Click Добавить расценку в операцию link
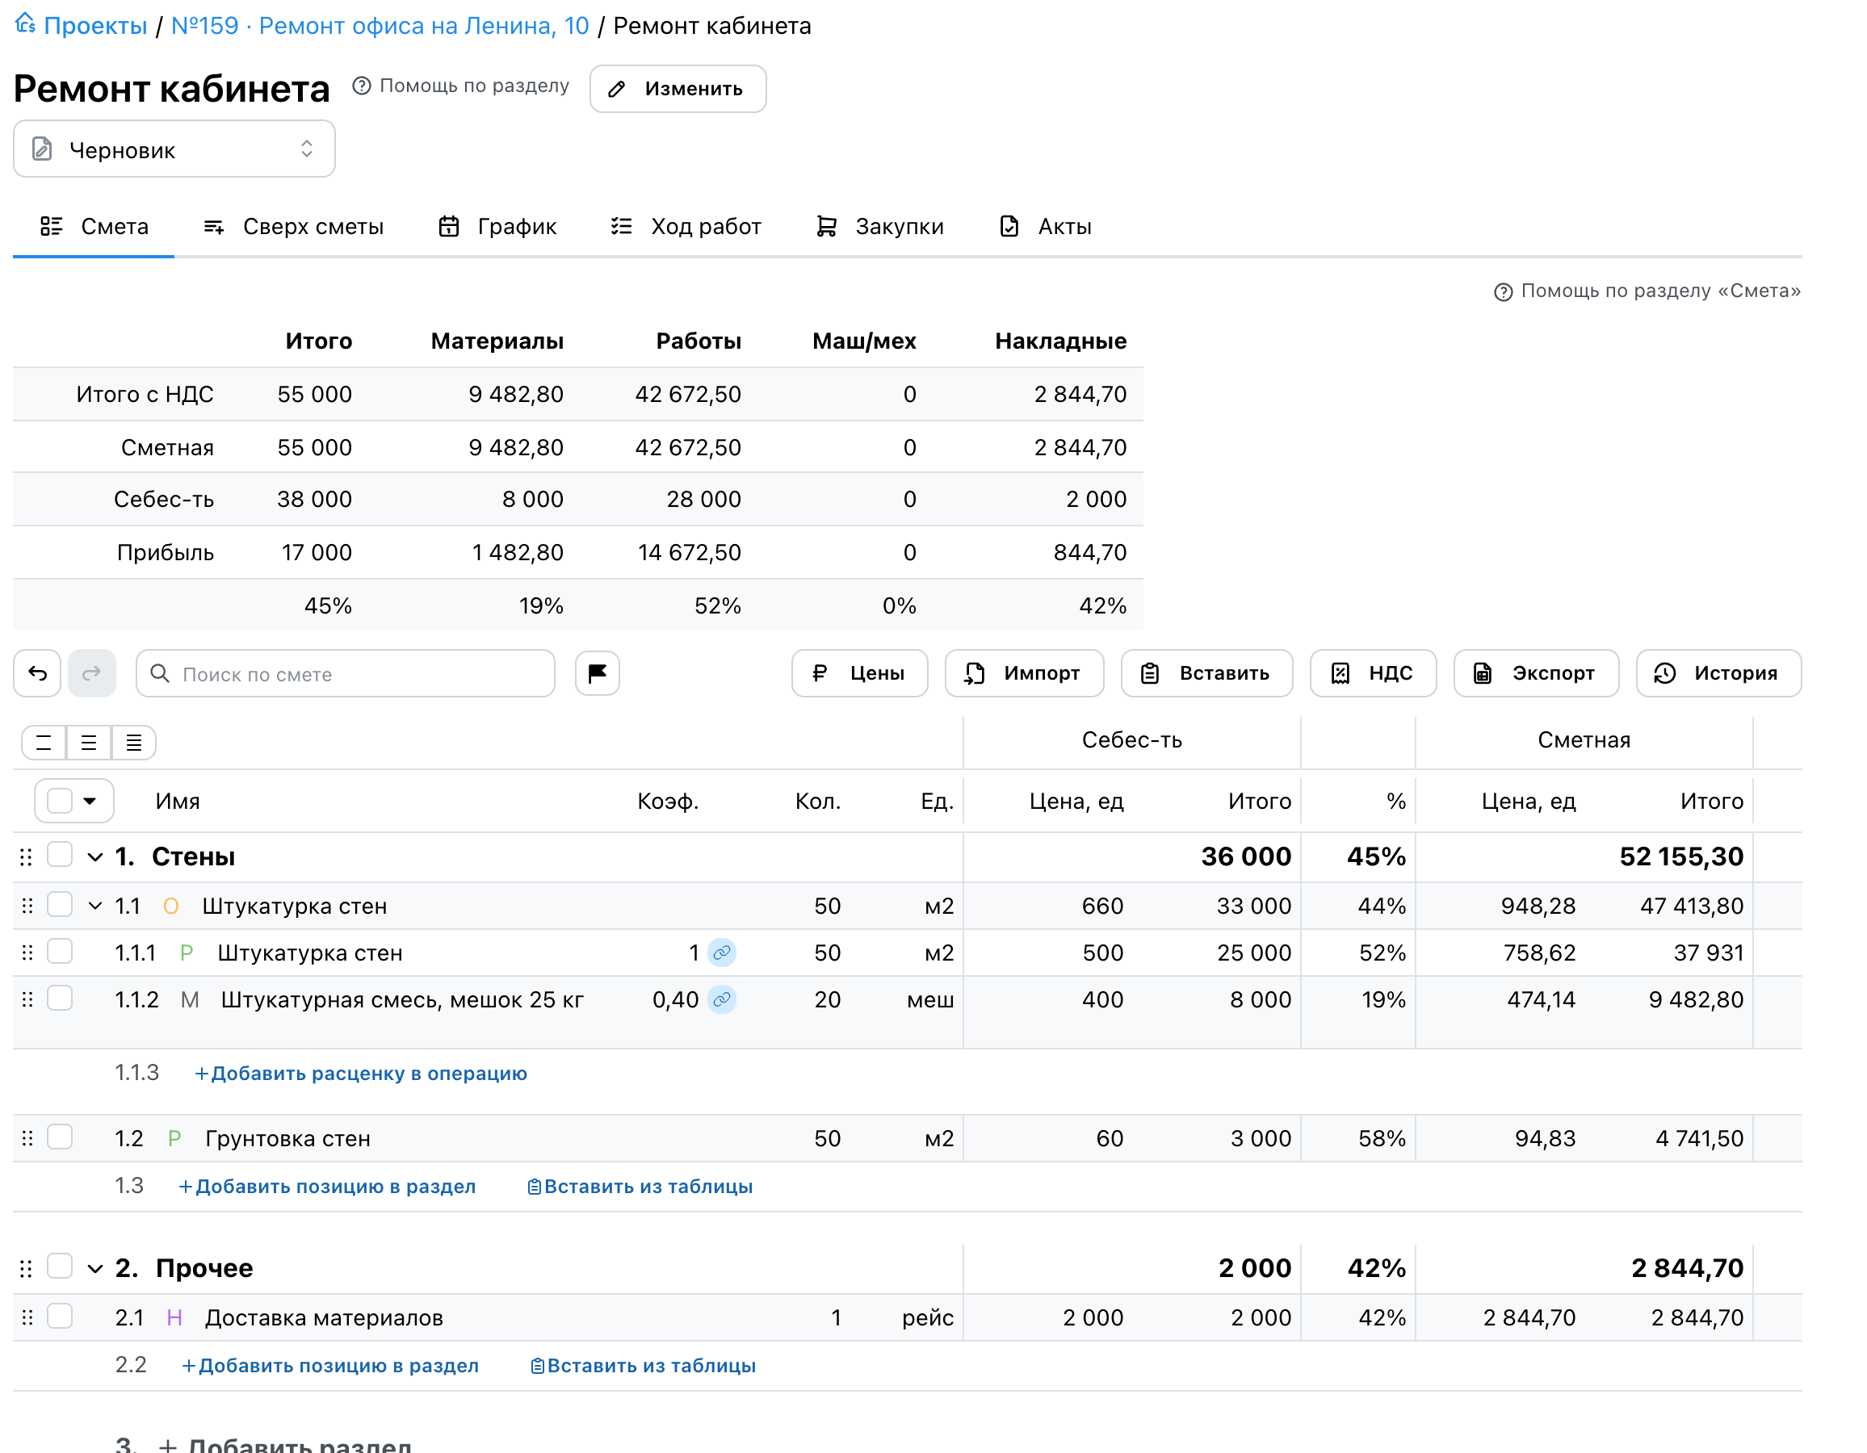1867x1453 pixels. pyautogui.click(x=361, y=1074)
